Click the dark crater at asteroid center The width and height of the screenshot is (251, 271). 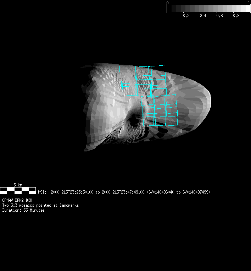[134, 122]
